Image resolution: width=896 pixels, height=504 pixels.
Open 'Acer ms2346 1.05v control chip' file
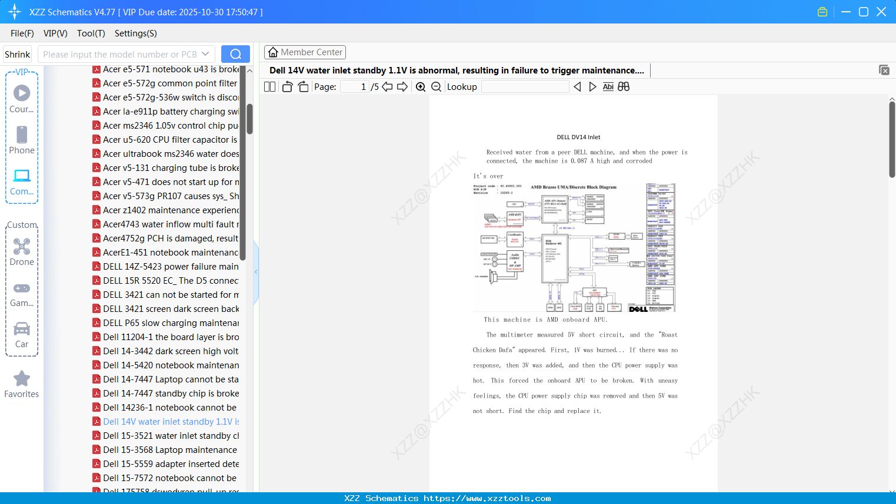tap(166, 126)
